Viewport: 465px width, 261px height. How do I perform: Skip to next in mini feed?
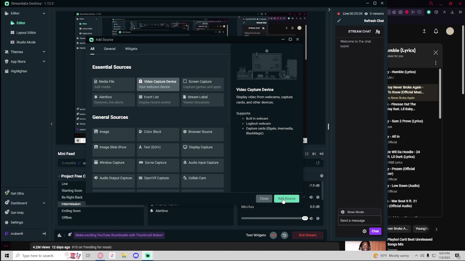point(314,154)
